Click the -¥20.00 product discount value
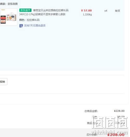The image size is (130, 137). (120, 123)
